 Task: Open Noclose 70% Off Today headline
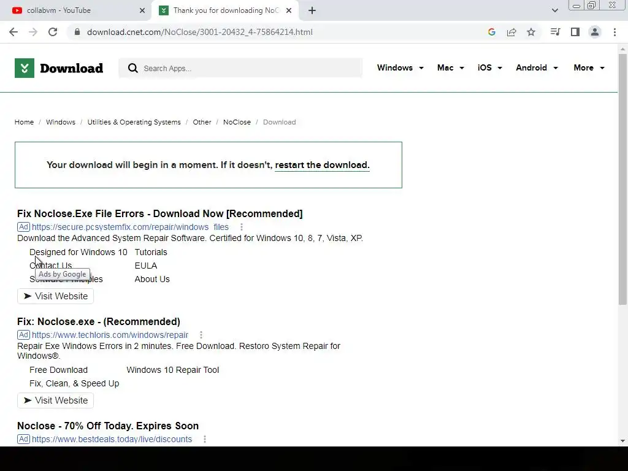pyautogui.click(x=108, y=426)
